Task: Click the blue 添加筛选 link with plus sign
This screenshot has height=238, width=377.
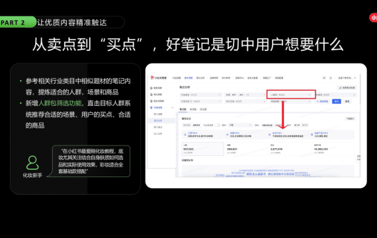Action: coord(322,101)
